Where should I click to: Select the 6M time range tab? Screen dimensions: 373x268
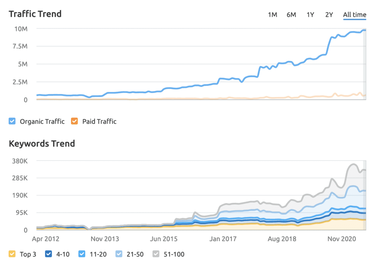coord(291,15)
